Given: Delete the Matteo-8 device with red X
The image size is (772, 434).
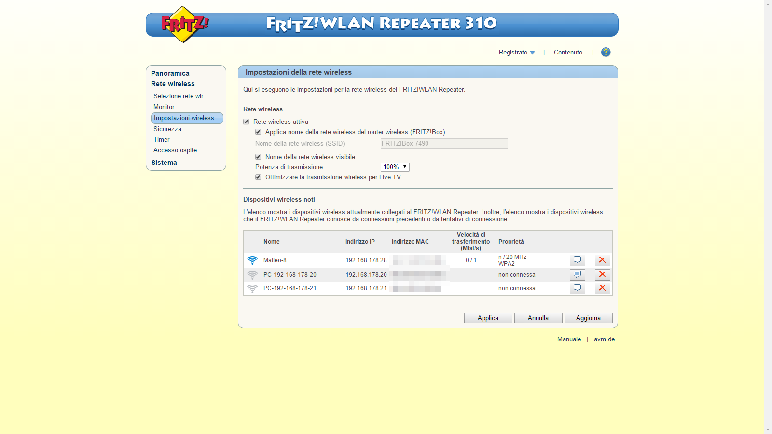Looking at the screenshot, I should pos(602,260).
